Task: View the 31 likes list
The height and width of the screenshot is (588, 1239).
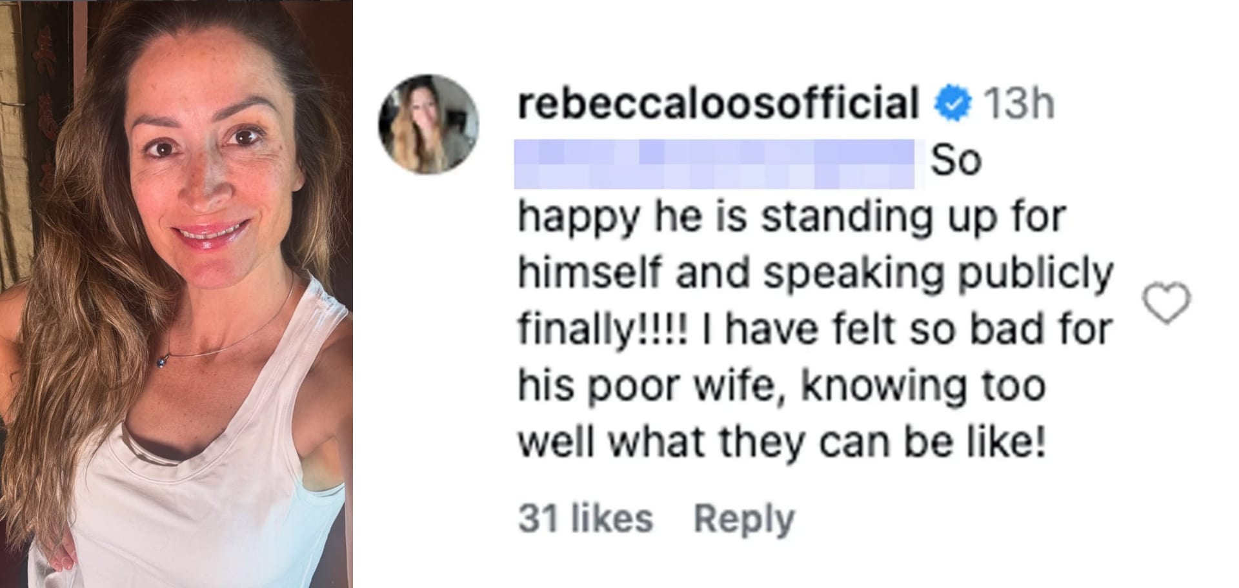Action: tap(585, 519)
